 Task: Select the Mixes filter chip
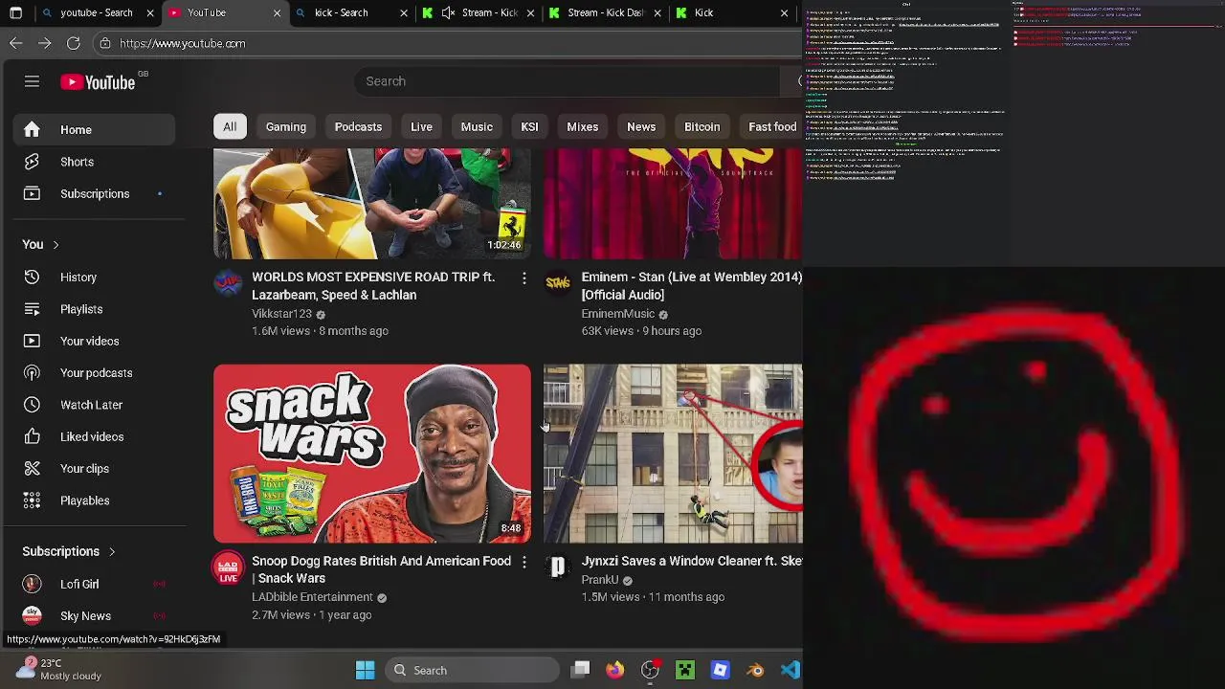[x=582, y=126]
